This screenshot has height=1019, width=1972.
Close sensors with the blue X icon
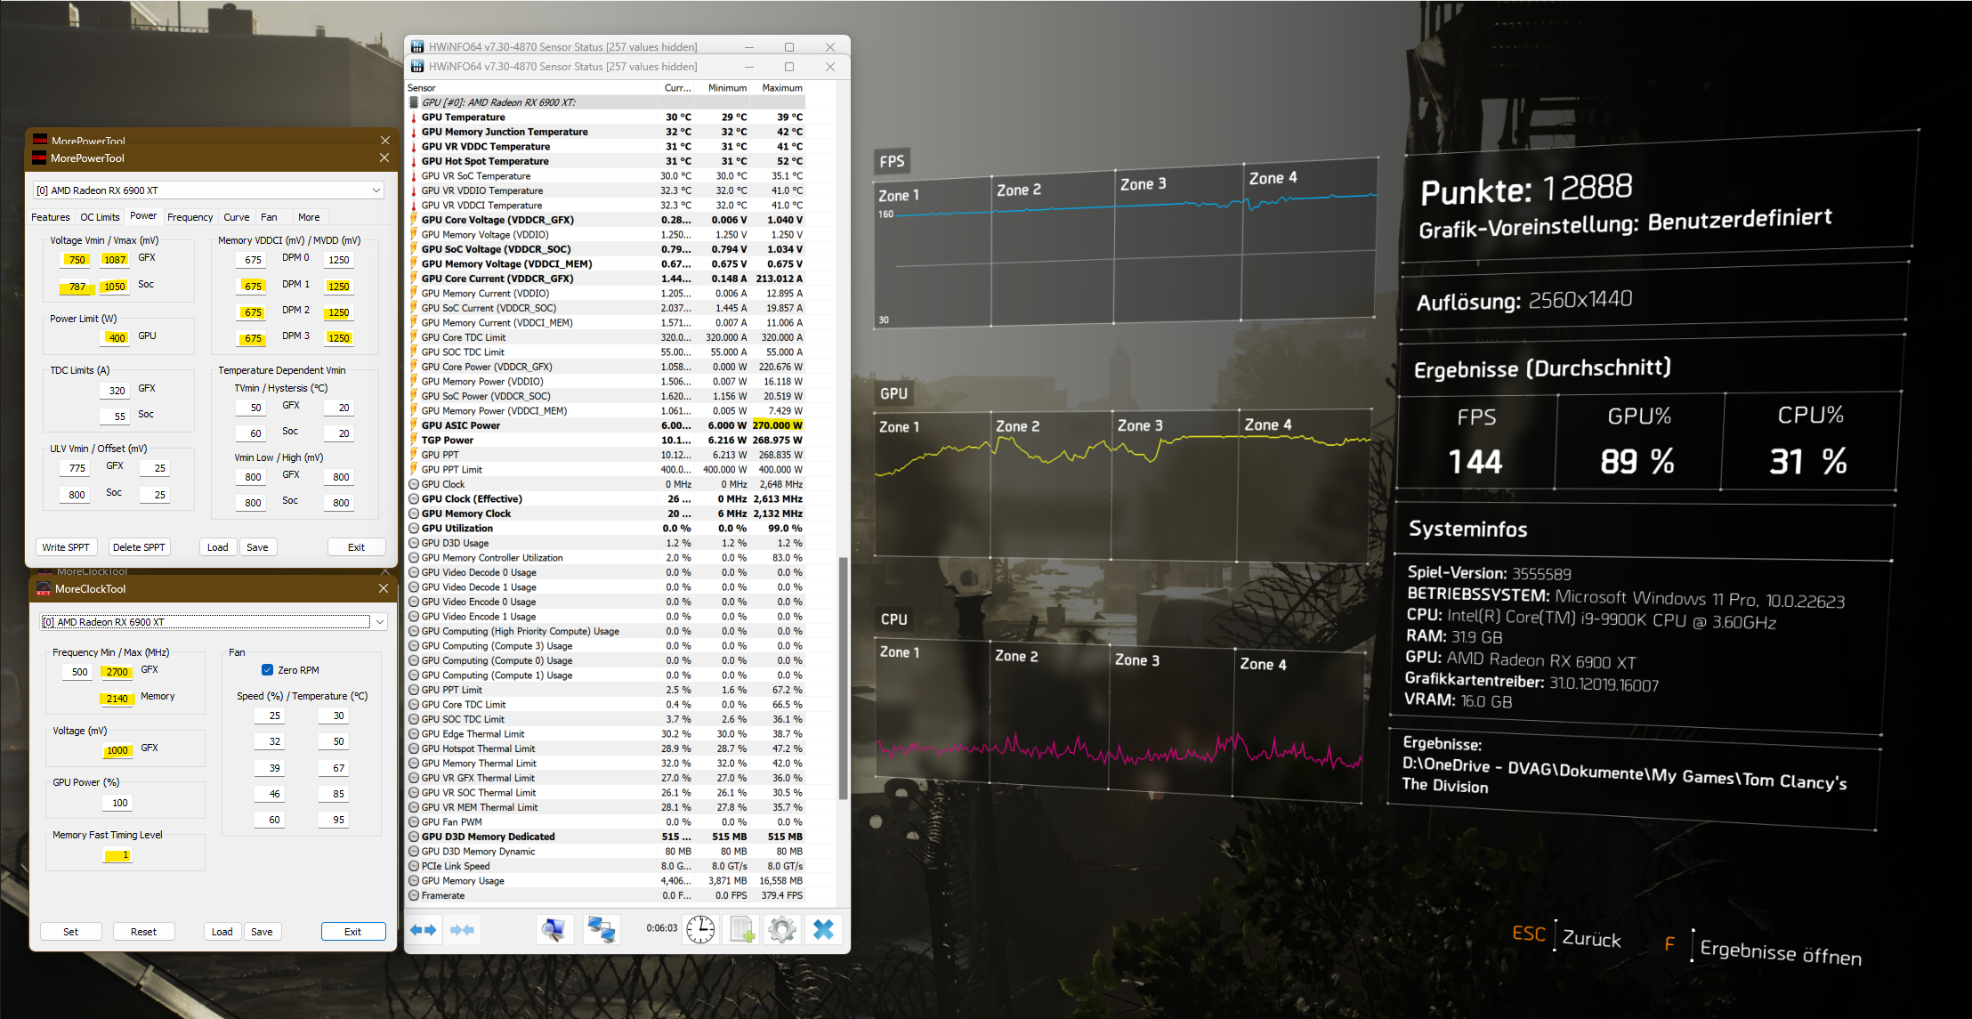pos(823,930)
